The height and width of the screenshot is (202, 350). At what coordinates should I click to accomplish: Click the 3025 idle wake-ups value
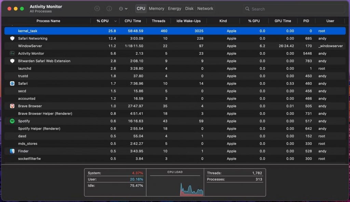click(199, 31)
